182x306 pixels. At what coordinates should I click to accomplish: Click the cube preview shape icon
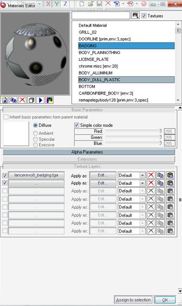point(31,100)
